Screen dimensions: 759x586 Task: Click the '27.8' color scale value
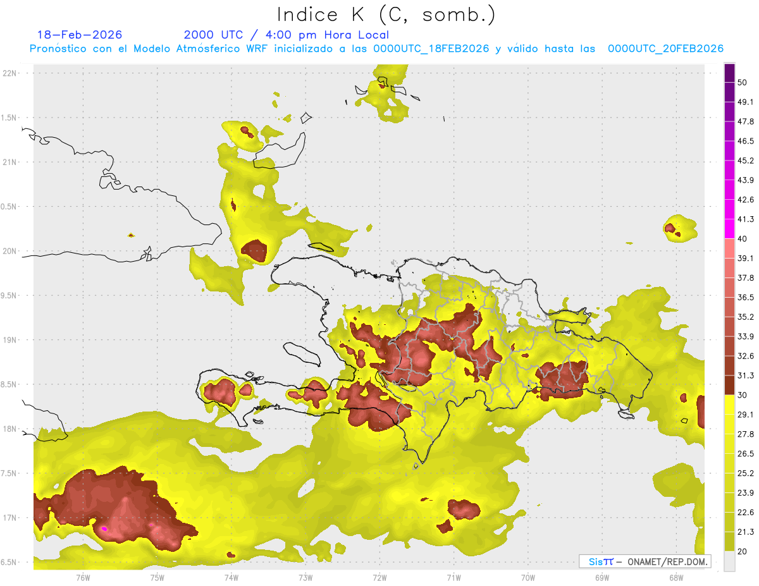pos(746,434)
